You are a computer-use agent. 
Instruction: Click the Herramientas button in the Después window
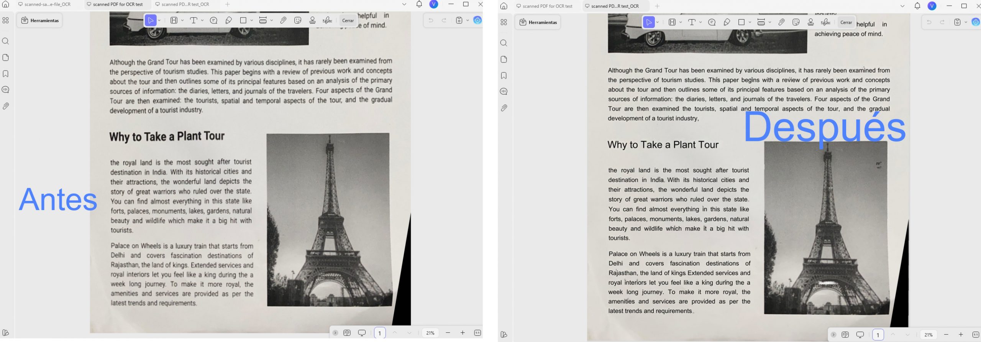(x=538, y=22)
